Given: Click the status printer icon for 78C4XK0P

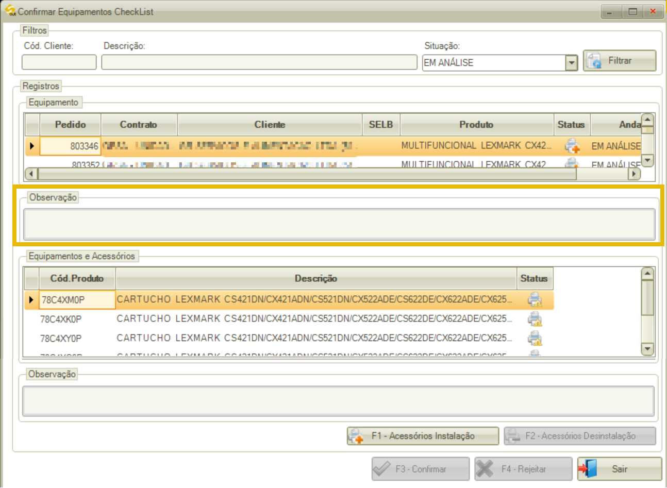Looking at the screenshot, I should 535,319.
